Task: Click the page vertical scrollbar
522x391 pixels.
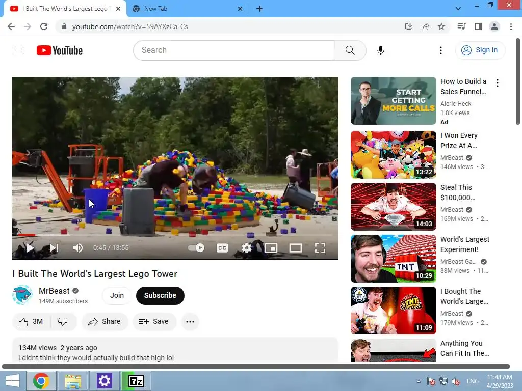Action: click(x=518, y=81)
